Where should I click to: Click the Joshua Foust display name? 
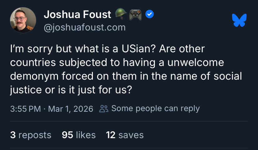(77, 14)
